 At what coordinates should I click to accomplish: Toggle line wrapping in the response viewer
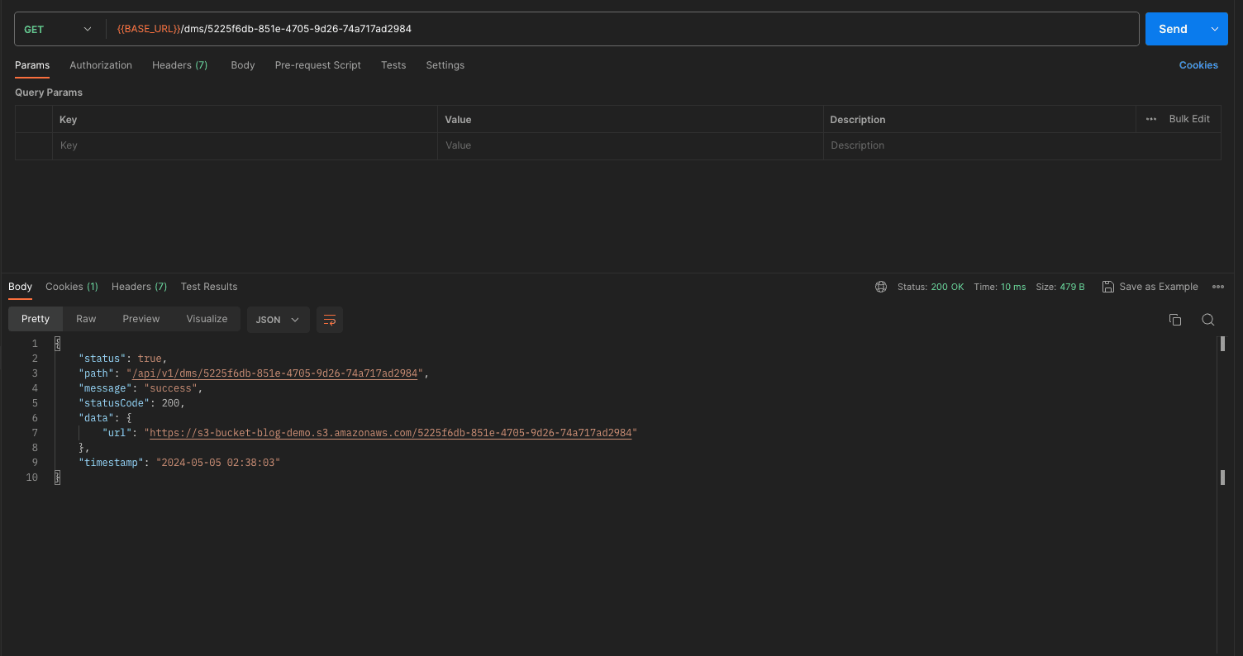[330, 319]
